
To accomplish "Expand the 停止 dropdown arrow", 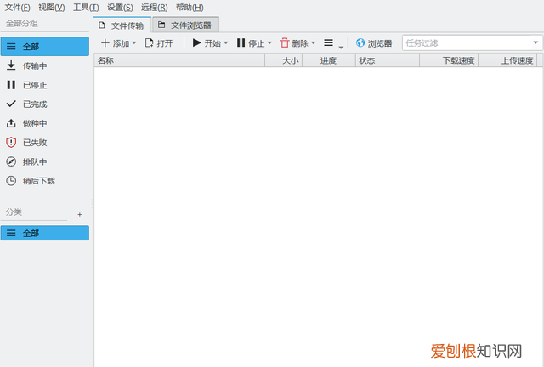I will pyautogui.click(x=269, y=43).
